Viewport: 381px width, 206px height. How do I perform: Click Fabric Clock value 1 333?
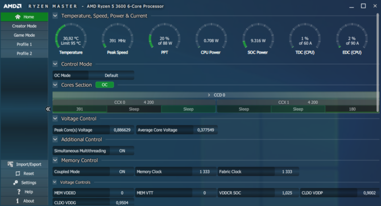pos(287,171)
